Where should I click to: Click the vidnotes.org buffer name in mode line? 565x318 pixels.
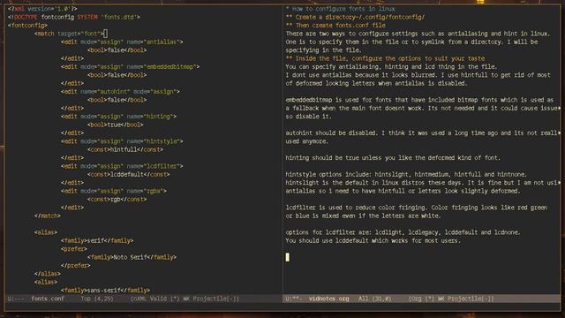click(x=328, y=299)
